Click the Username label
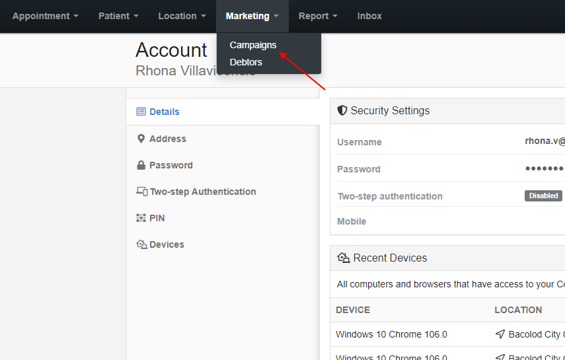The image size is (565, 360). 359,142
